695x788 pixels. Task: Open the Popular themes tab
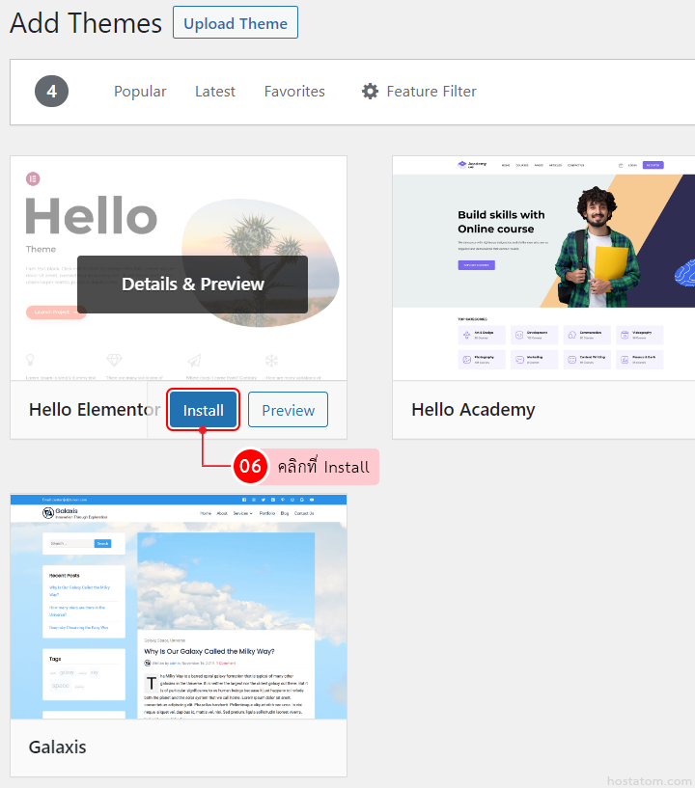140,92
